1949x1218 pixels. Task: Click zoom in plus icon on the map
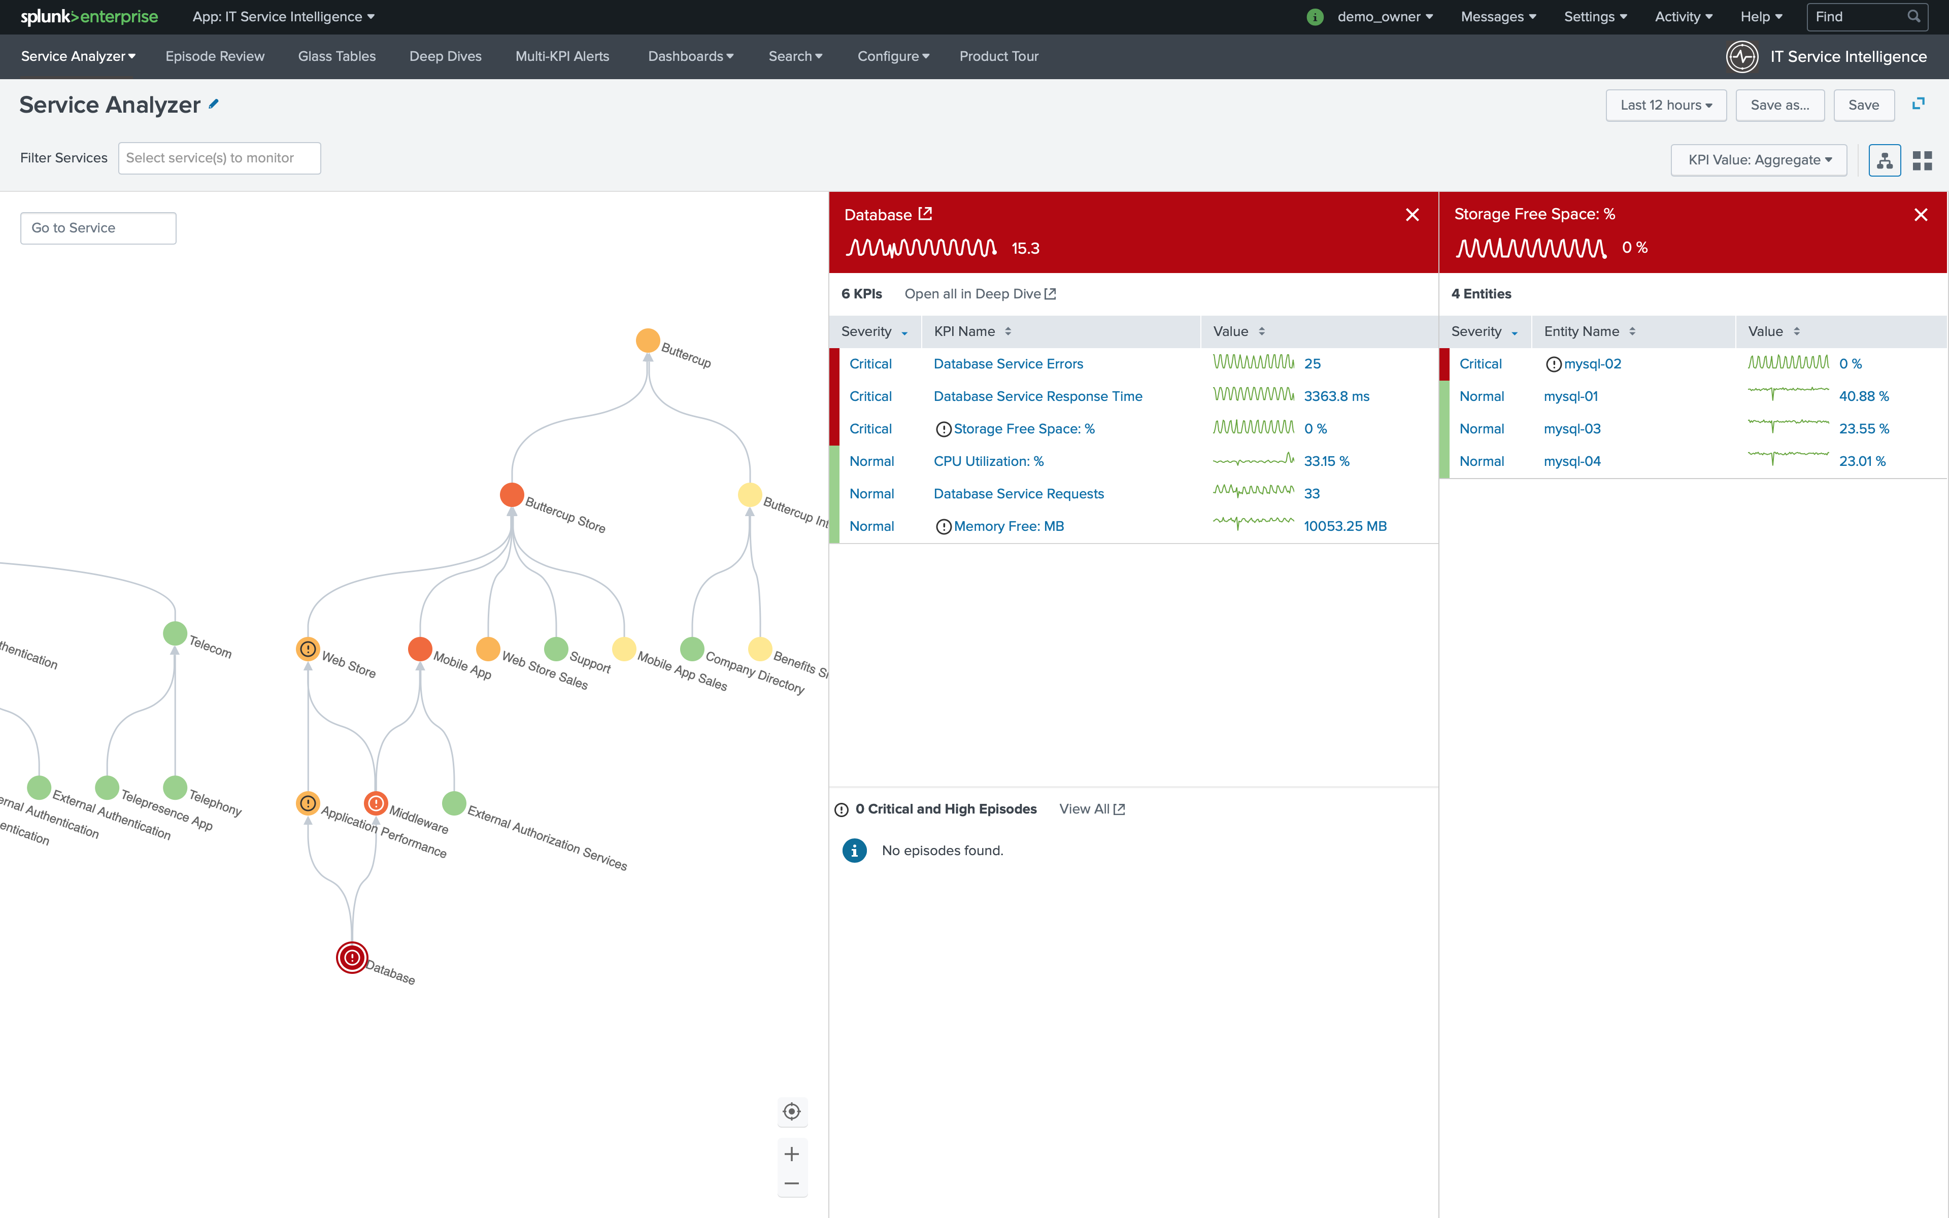(791, 1154)
